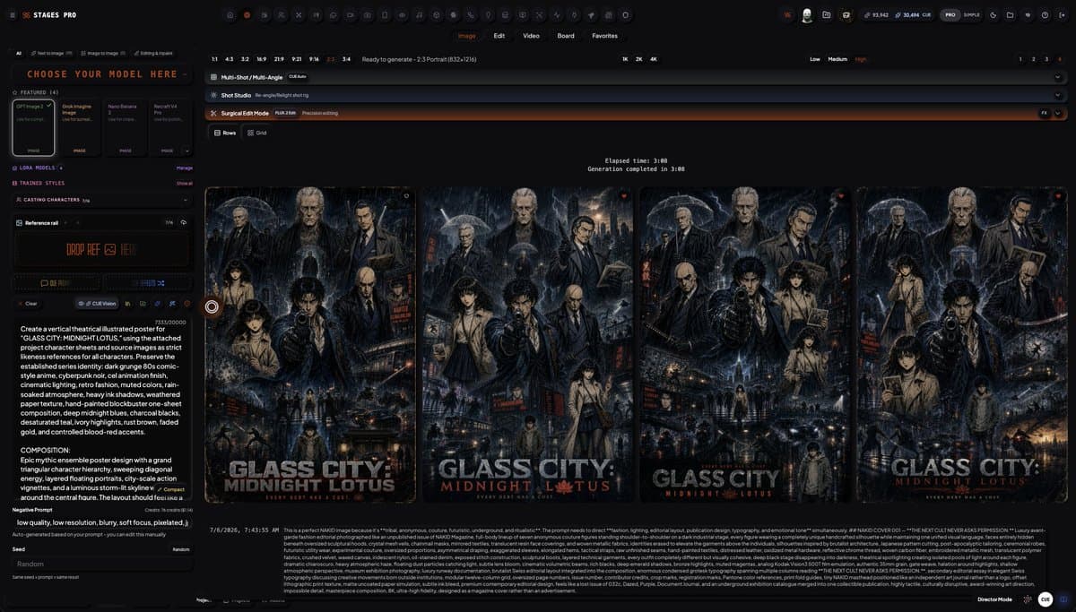Switch to PRO mode
Screen dimensions: 1076x612
click(950, 15)
